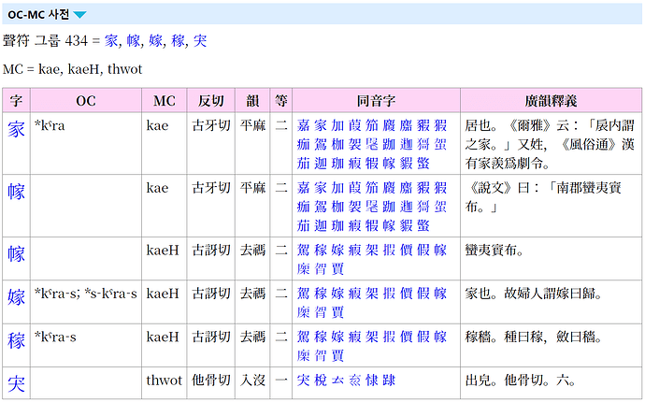Open homophone 宊 in the thwot row
Screen dimensions: 645x402
pyautogui.click(x=303, y=380)
